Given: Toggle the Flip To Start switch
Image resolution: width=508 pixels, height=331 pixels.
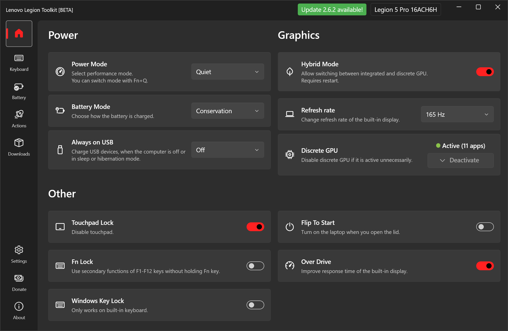Looking at the screenshot, I should 485,227.
